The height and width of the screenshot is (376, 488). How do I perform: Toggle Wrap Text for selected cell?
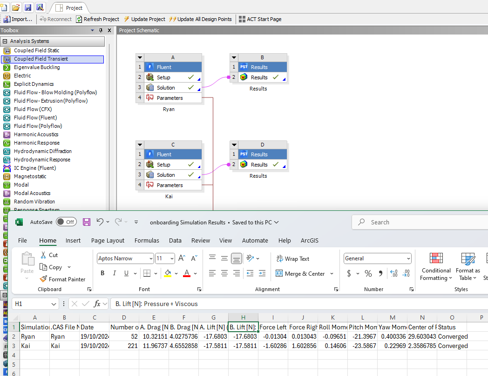(292, 258)
